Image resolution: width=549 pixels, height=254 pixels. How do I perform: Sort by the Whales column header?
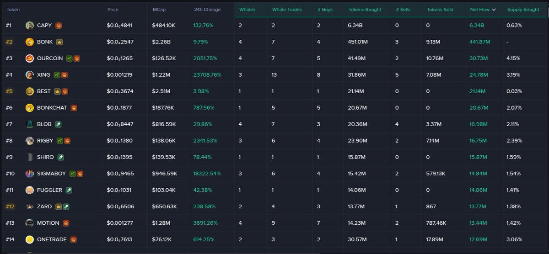pos(248,10)
